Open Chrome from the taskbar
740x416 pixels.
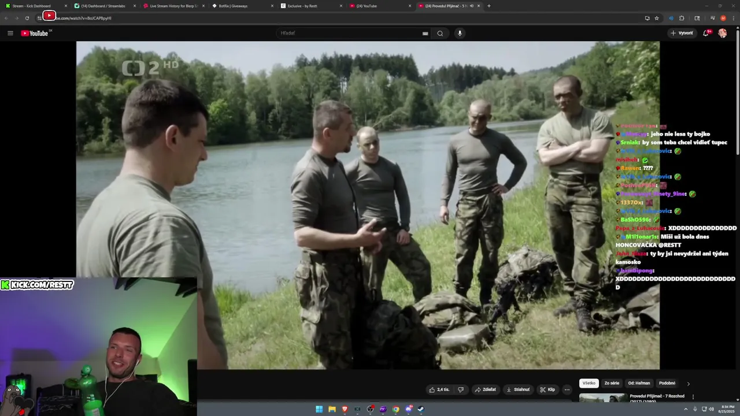[x=395, y=409]
